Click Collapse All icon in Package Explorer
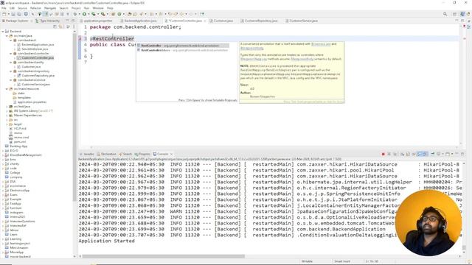Screen dimensions: 472x265 point(55,26)
